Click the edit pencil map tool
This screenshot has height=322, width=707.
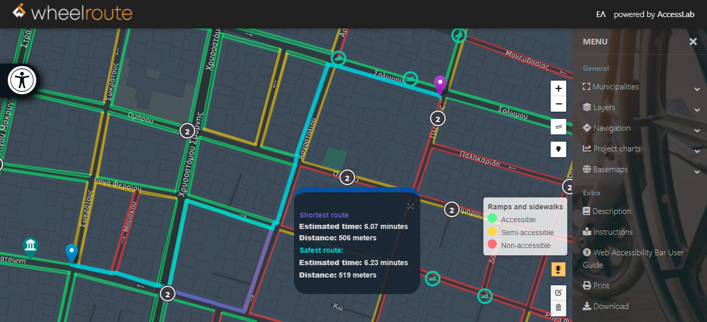point(558,293)
